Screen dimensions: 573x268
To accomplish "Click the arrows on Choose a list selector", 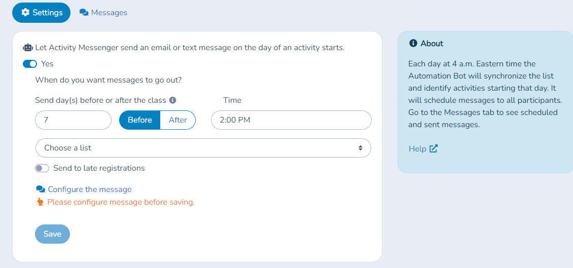I will pos(361,148).
